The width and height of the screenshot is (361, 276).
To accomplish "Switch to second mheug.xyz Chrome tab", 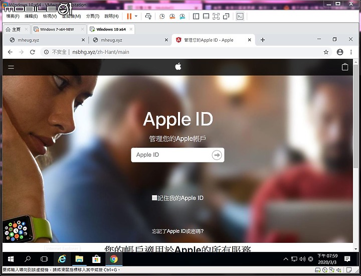I will 129,40.
